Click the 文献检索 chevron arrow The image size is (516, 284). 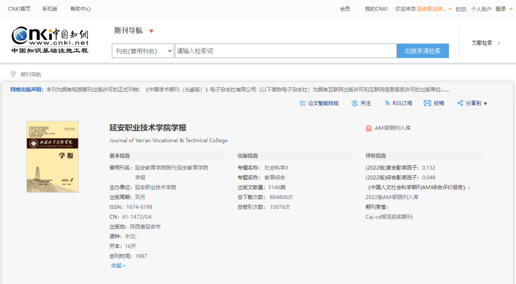coord(499,43)
